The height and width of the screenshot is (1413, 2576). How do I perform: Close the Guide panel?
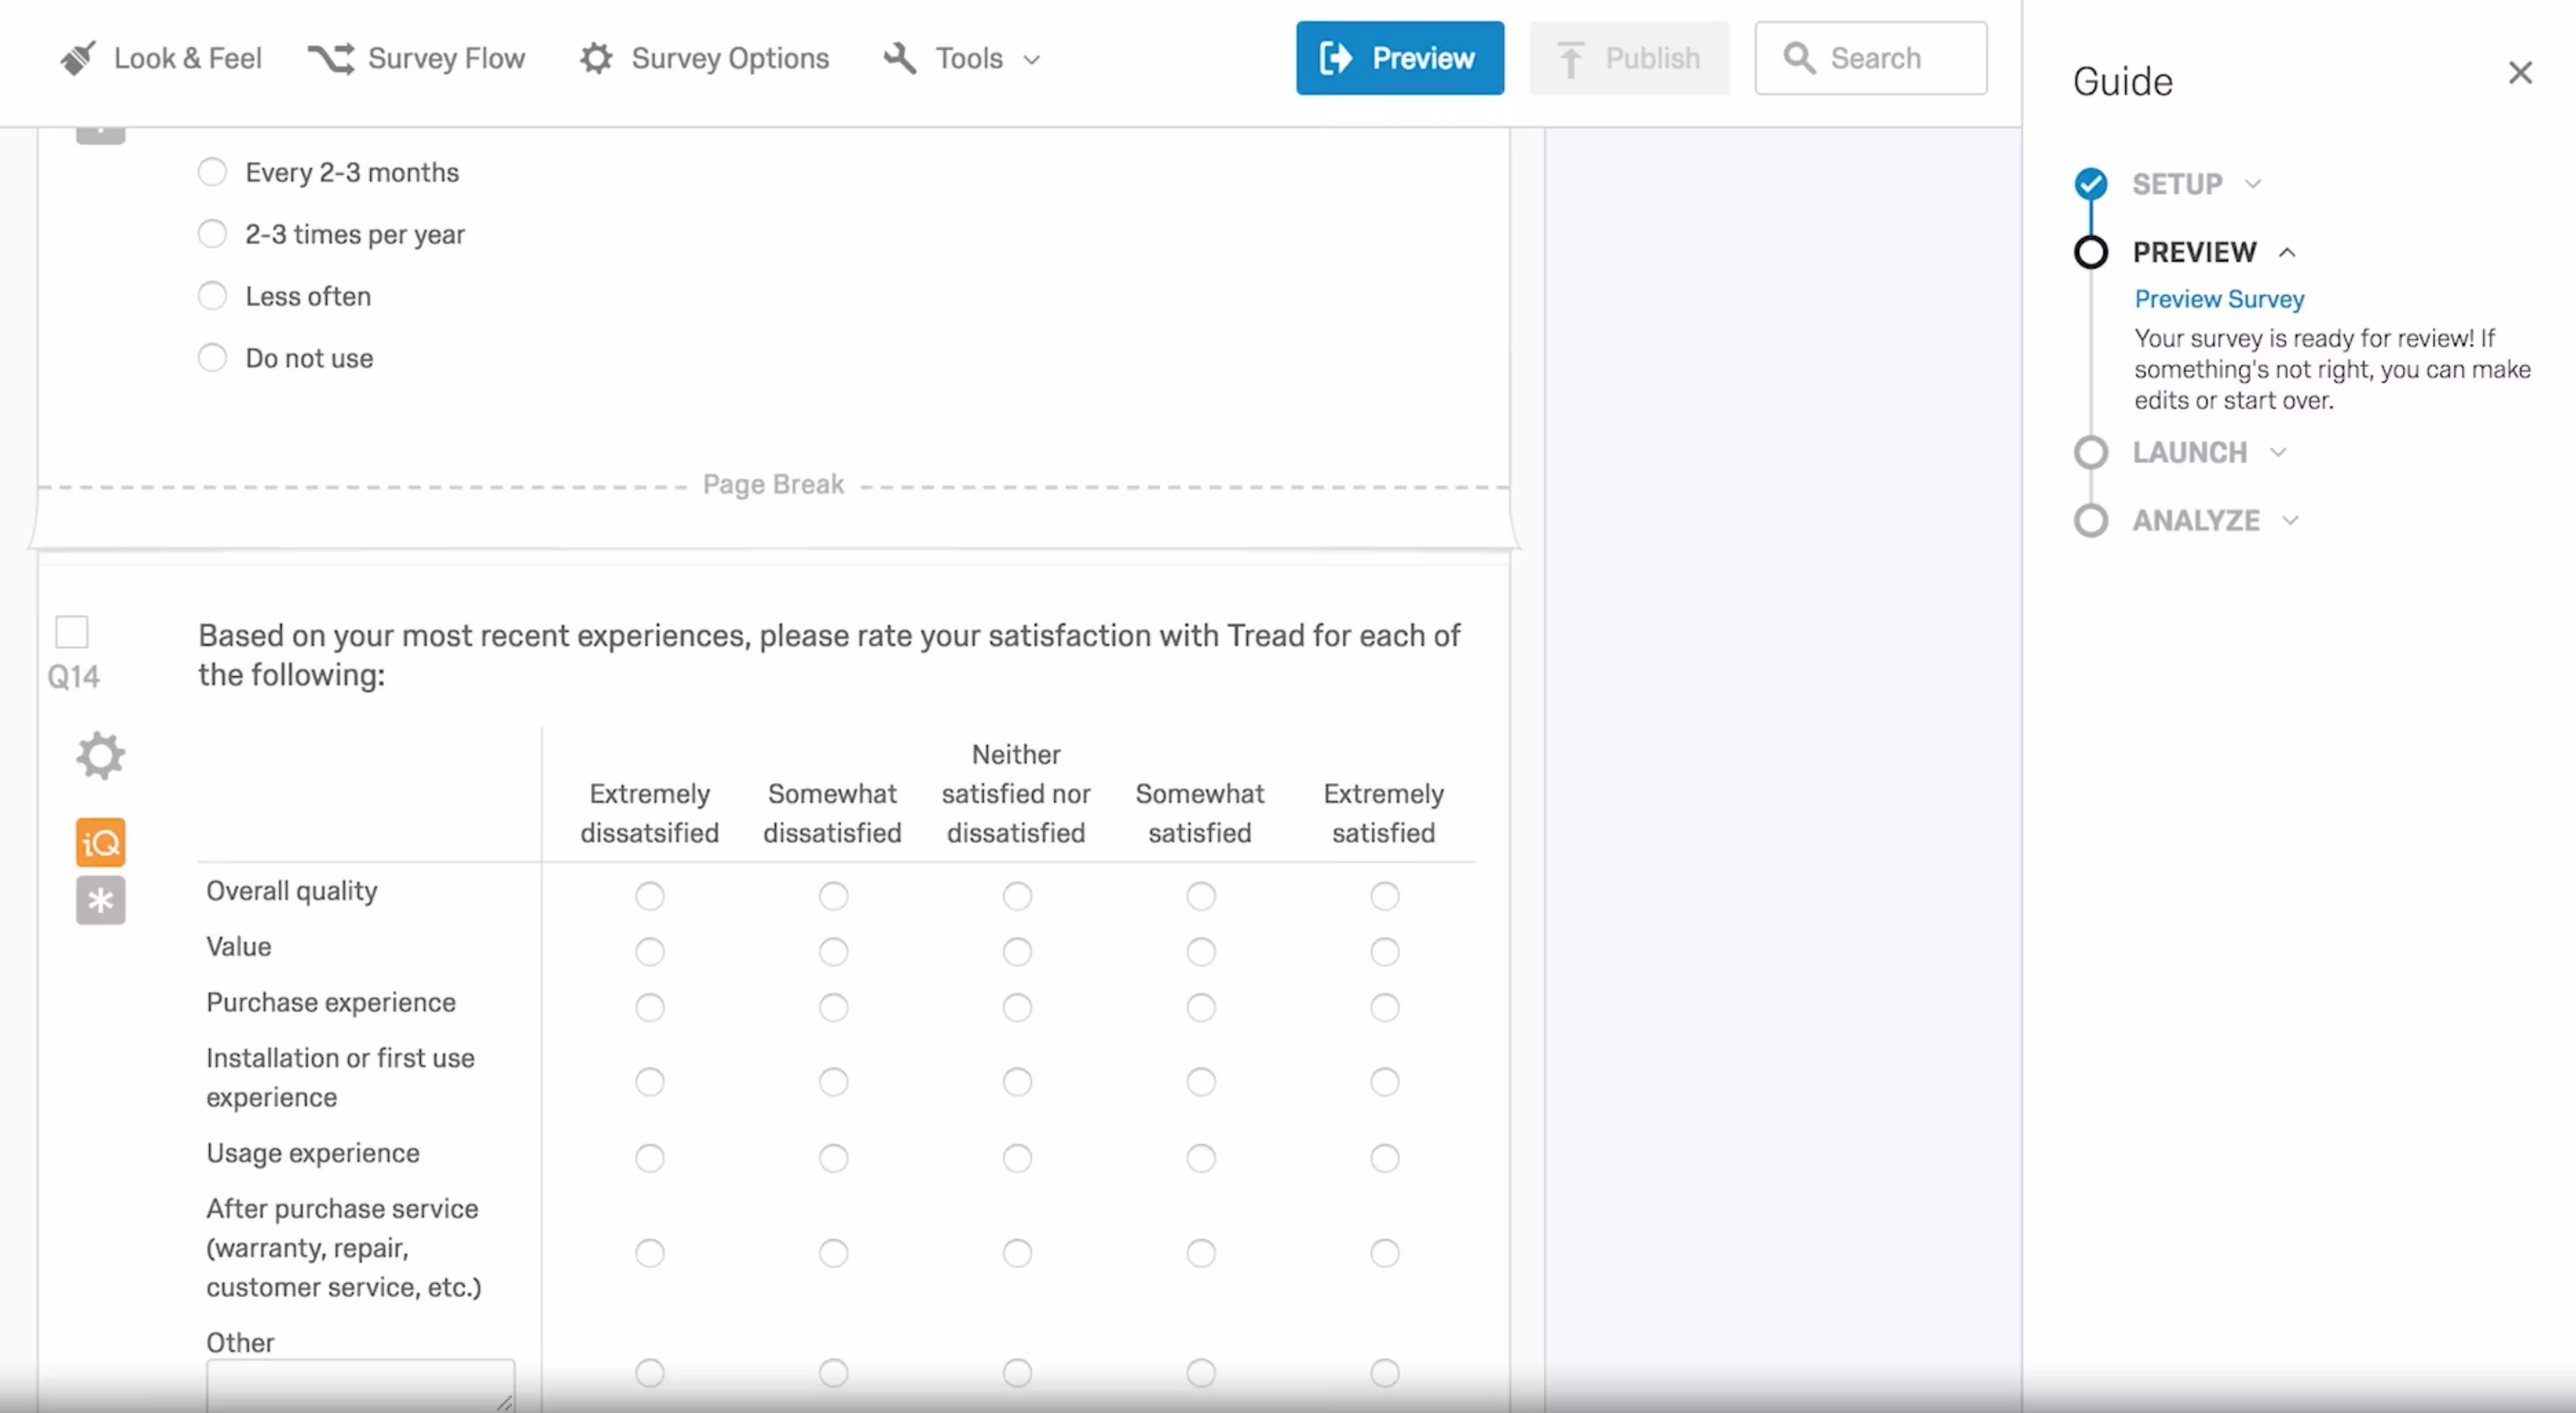(x=2520, y=73)
